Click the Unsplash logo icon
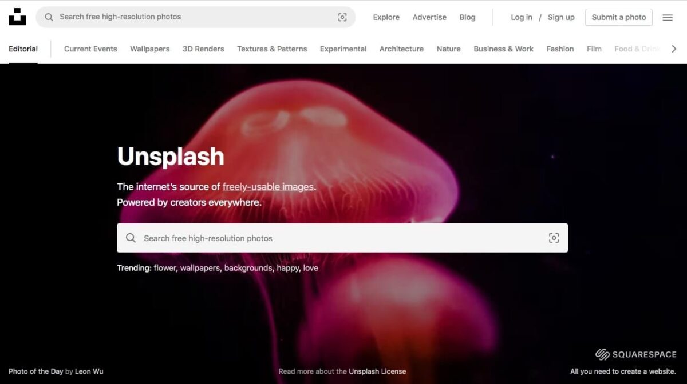The width and height of the screenshot is (687, 384). pos(17,17)
